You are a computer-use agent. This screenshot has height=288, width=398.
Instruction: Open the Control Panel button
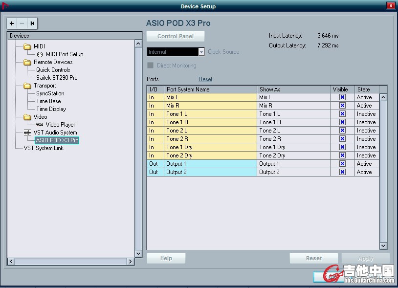tap(175, 36)
